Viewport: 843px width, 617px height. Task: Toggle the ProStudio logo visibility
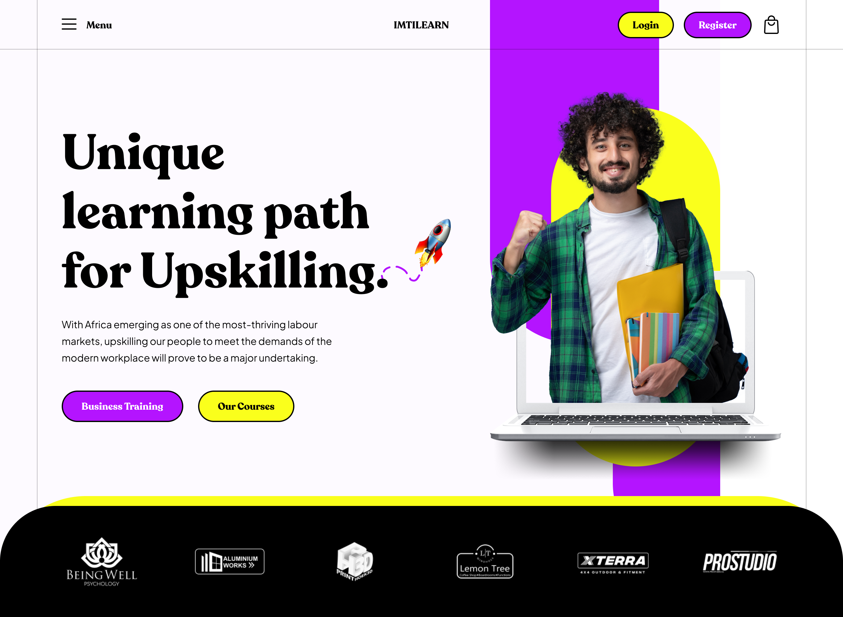(740, 561)
